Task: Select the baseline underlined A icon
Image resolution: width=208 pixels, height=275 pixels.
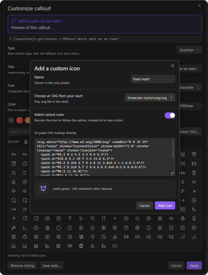Action: point(92,246)
